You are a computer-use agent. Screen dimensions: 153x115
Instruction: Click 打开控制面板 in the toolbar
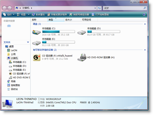point(100,15)
